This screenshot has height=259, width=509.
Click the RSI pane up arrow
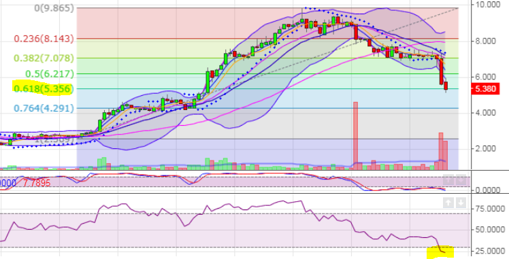click(448, 203)
